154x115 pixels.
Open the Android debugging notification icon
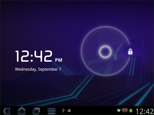tap(69, 110)
